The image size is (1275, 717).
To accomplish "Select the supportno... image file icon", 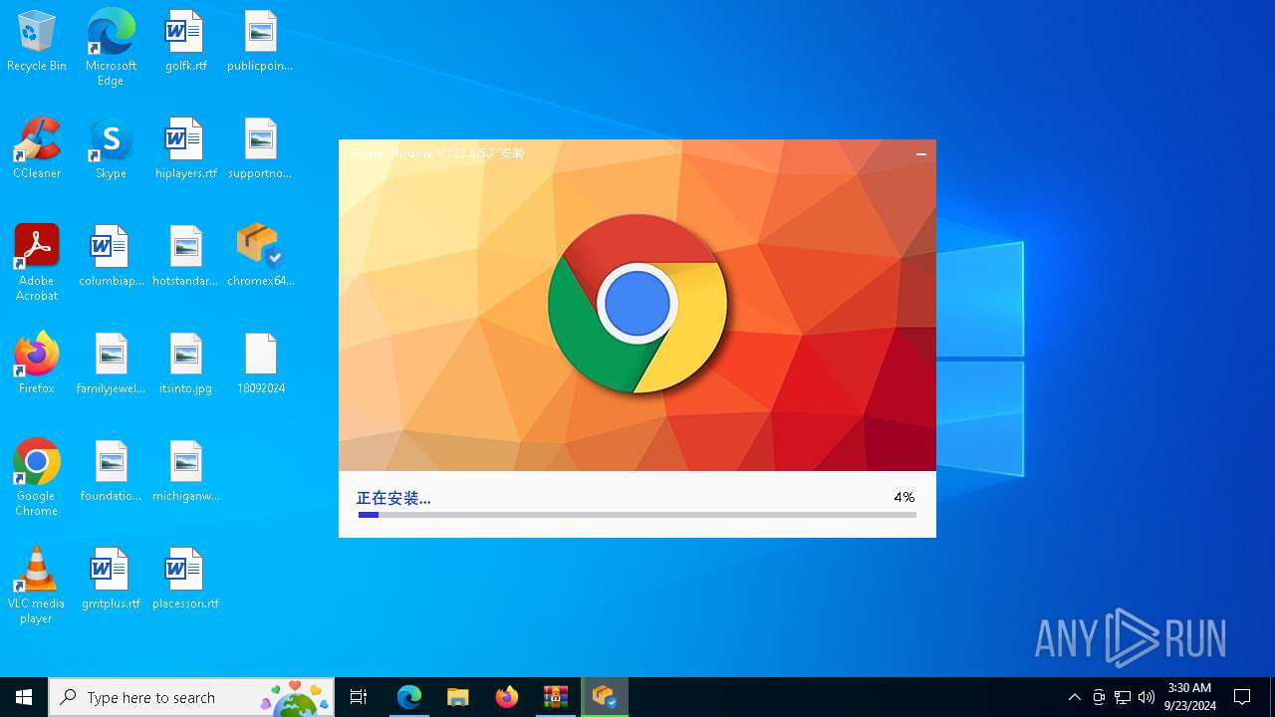I will [x=260, y=149].
